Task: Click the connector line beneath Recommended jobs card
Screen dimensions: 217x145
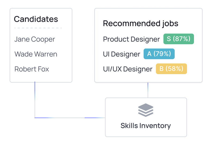Action: pyautogui.click(x=148, y=90)
